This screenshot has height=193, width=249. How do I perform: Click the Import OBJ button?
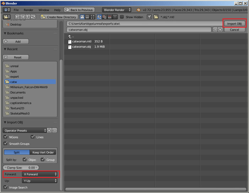pyautogui.click(x=234, y=24)
